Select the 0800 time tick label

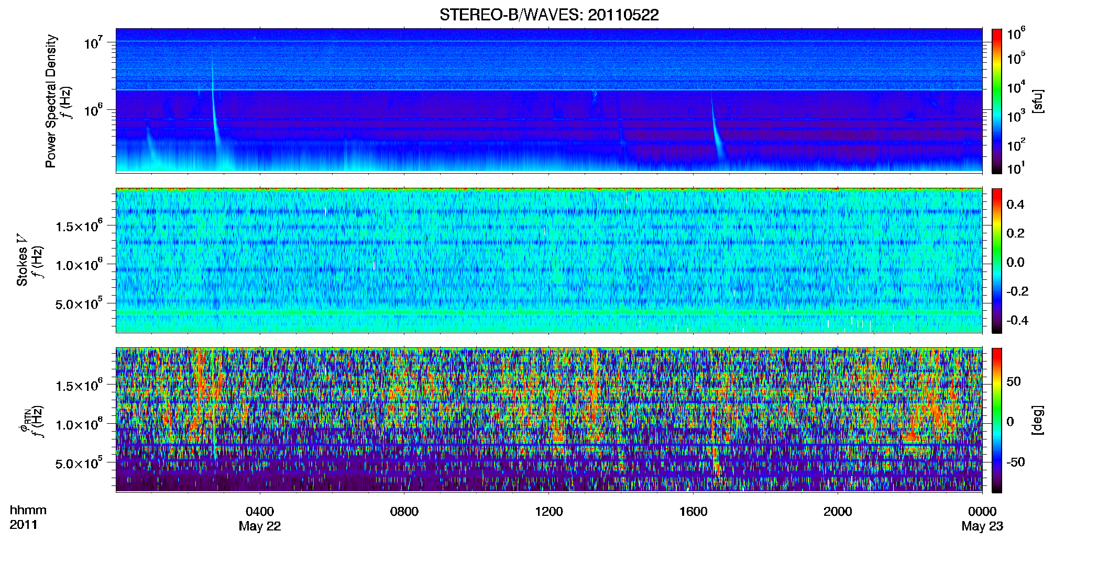(404, 511)
